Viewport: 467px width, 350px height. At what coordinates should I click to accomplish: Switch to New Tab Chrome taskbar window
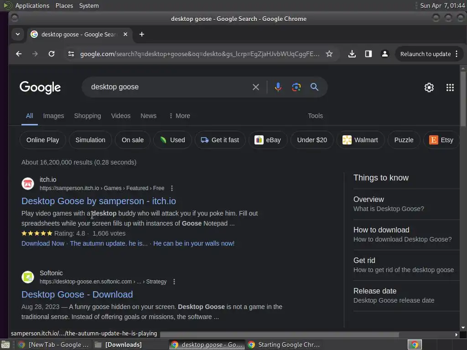click(x=54, y=345)
